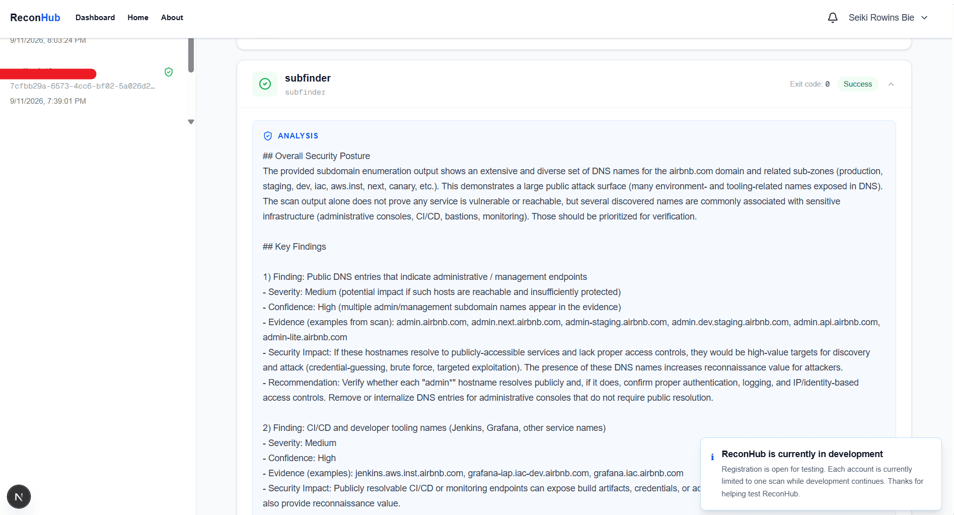The width and height of the screenshot is (954, 515).
Task: Click the Recommendation line about "admin*" hostnames
Action: point(561,390)
